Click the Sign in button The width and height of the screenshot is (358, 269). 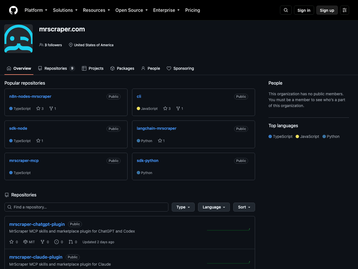304,10
